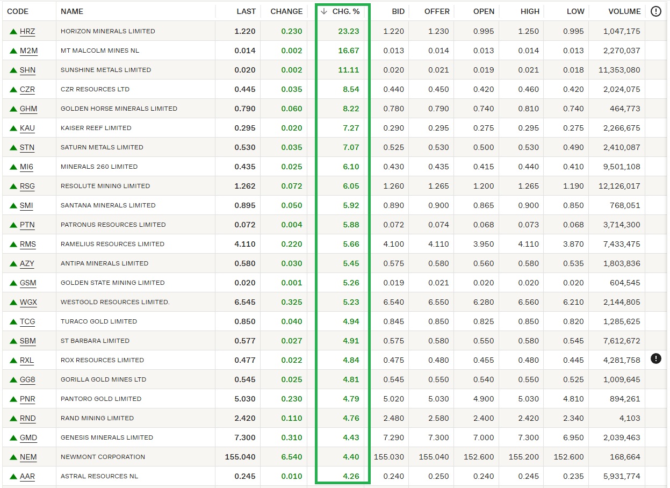Click the sort arrow in CHG. % header
The width and height of the screenshot is (670, 488).
324,11
